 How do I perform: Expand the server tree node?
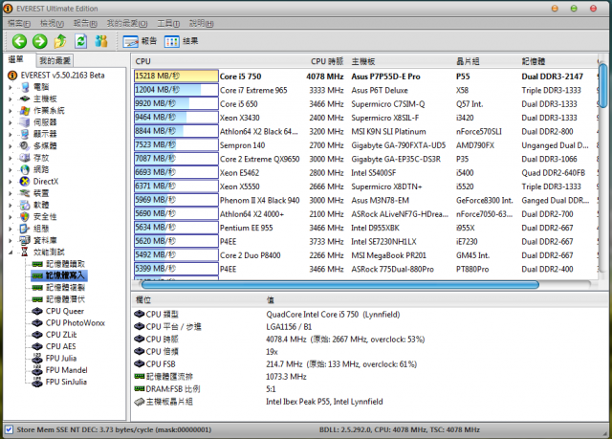coord(11,122)
